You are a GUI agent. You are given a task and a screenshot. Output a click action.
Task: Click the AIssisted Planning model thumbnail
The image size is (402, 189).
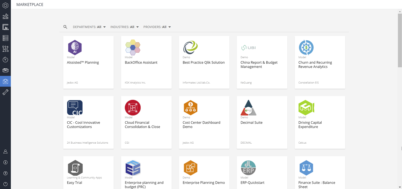tap(75, 47)
